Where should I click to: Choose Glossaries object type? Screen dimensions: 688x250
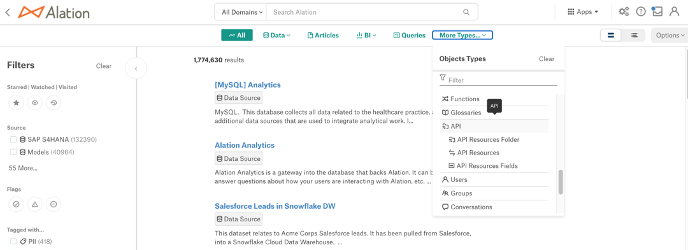[494, 113]
